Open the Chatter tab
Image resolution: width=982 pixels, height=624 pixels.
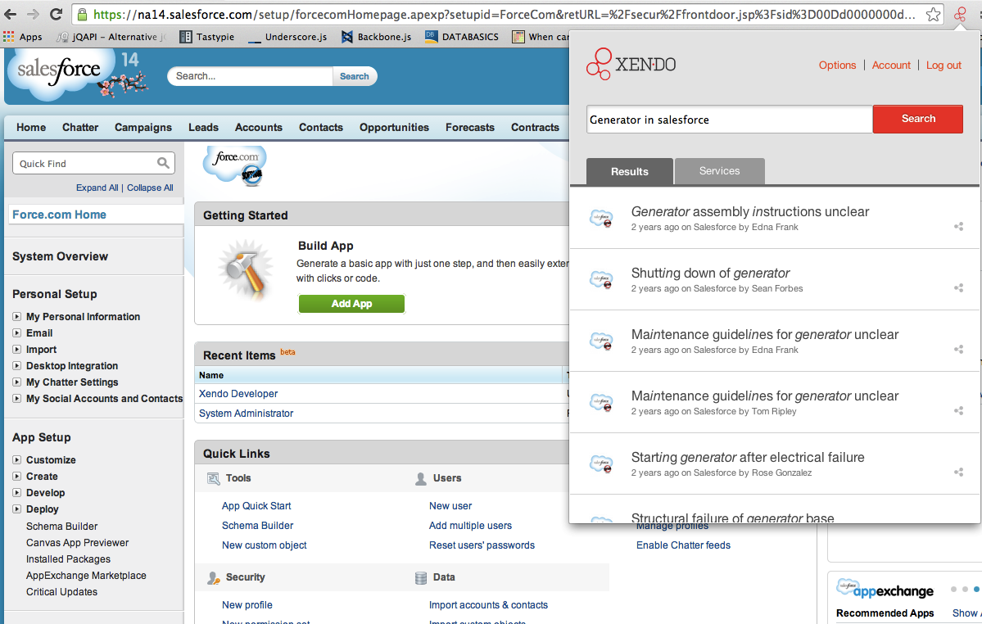point(80,127)
